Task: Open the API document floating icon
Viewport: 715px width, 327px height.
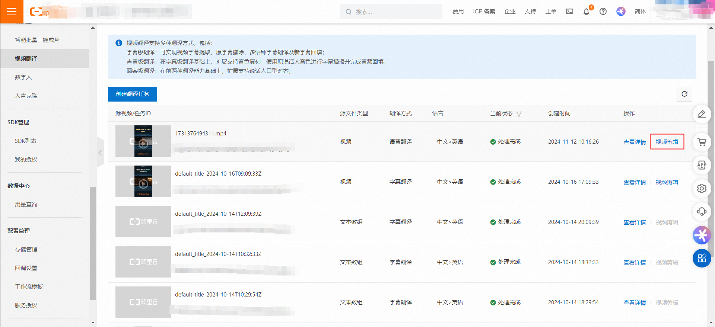Action: 702,165
